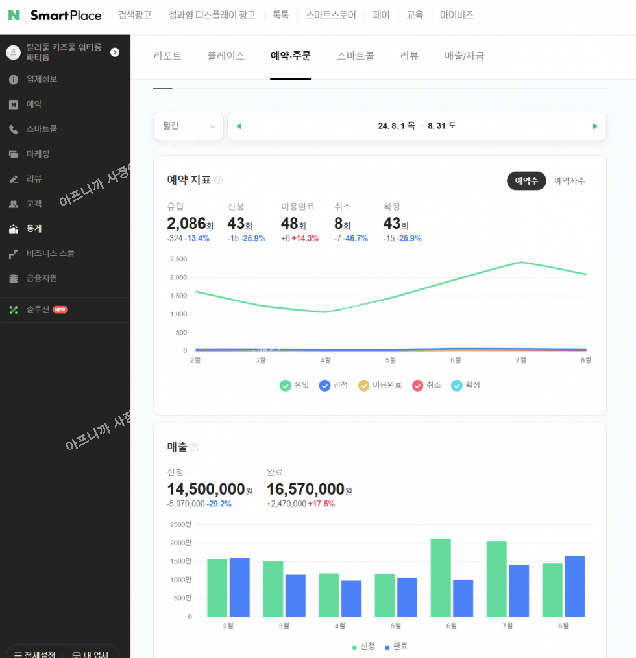
Task: Click the 전체설정 button at bottom
Action: [x=34, y=653]
